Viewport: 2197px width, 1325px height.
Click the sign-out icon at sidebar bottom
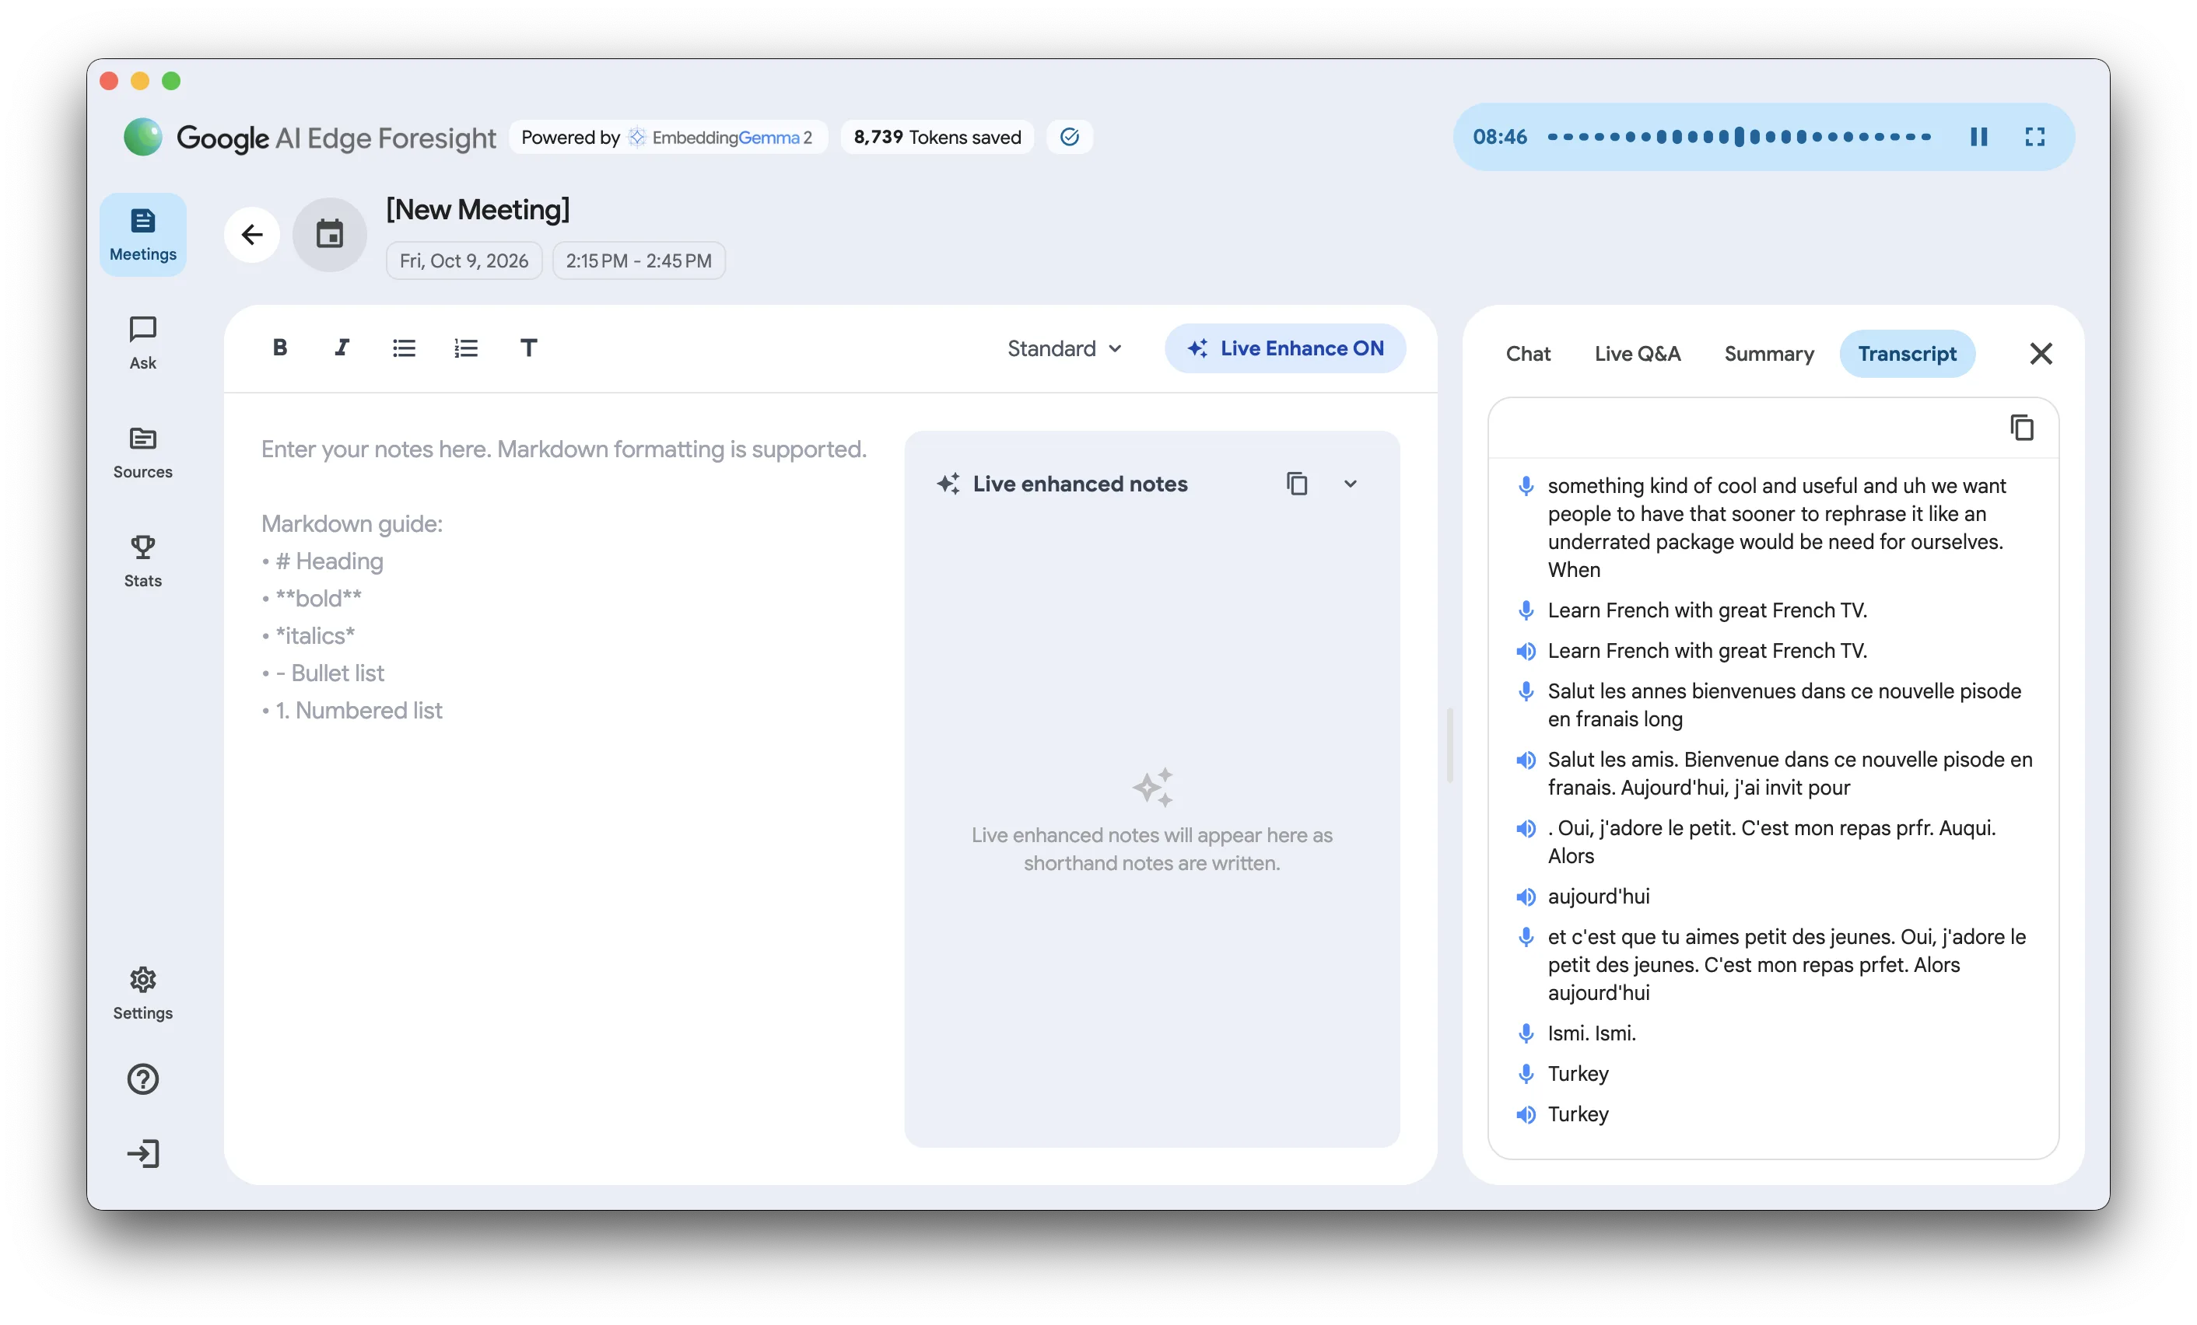[142, 1154]
